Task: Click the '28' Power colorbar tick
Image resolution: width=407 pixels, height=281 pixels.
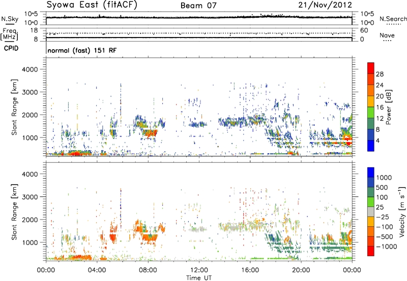Action: pyautogui.click(x=380, y=74)
